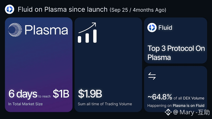
Task: Click the "6 days" statistic
Action: (x=23, y=94)
